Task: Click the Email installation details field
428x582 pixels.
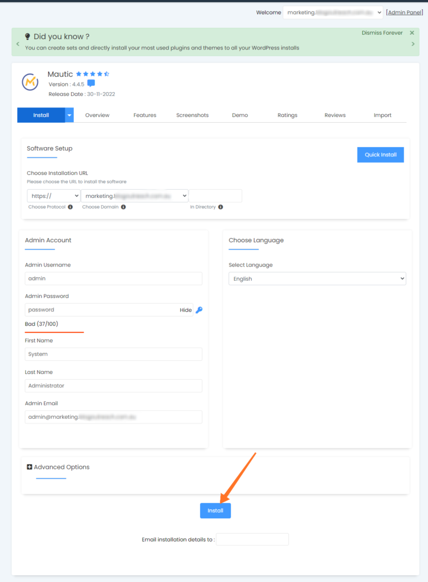Action: click(x=252, y=539)
